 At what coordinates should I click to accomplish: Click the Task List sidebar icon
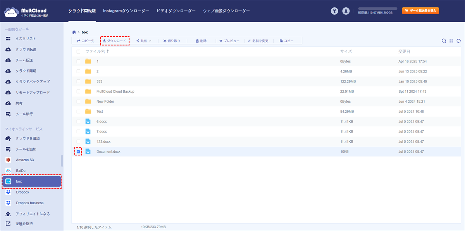[8, 39]
